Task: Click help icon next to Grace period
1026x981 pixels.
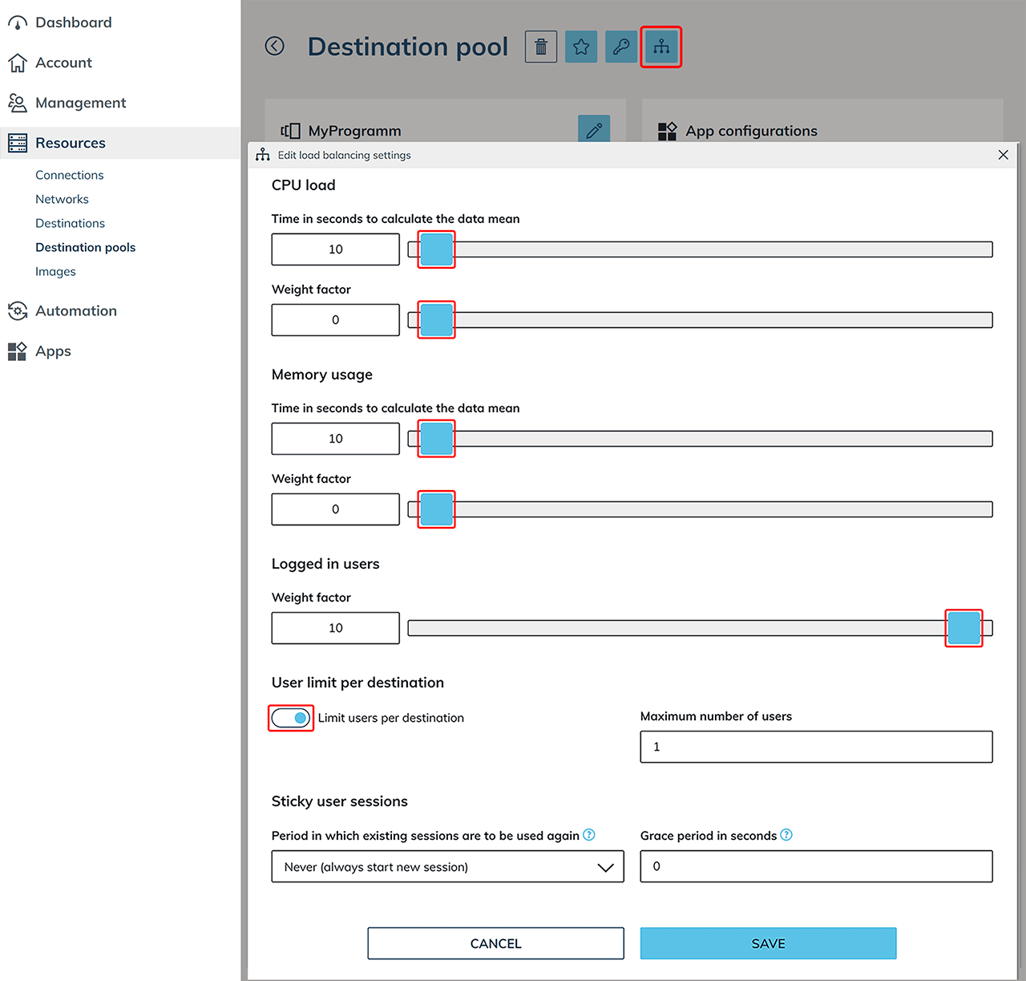Action: (786, 835)
